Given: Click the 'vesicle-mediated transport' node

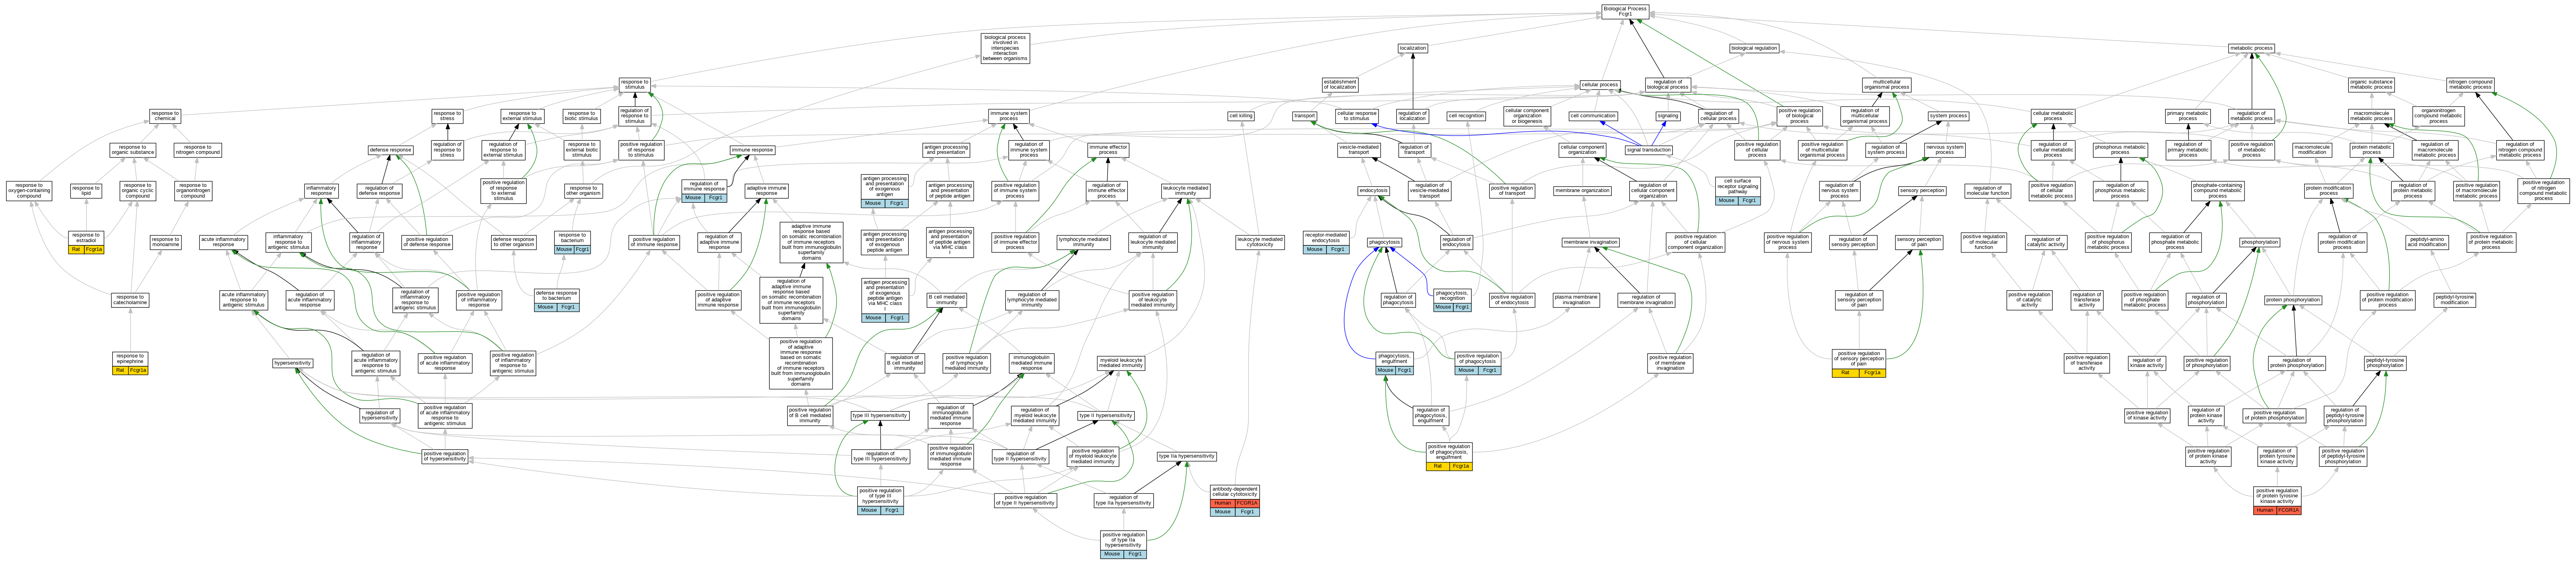Looking at the screenshot, I should pyautogui.click(x=1359, y=150).
